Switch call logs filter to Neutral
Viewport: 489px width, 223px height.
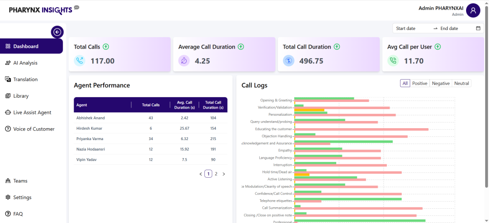click(x=461, y=83)
